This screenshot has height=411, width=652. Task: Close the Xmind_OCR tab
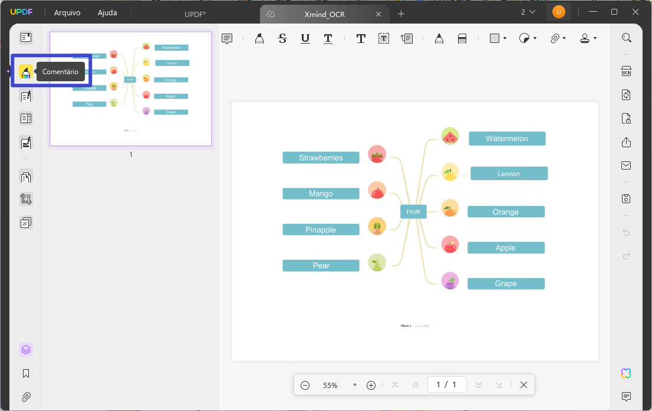(378, 14)
